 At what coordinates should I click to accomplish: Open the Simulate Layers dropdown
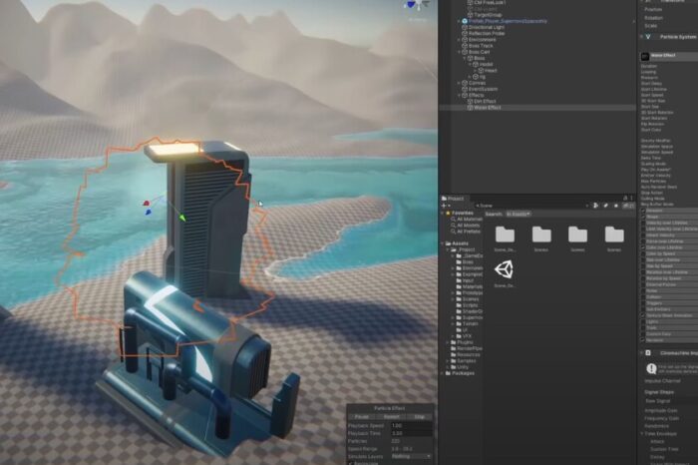pos(411,457)
